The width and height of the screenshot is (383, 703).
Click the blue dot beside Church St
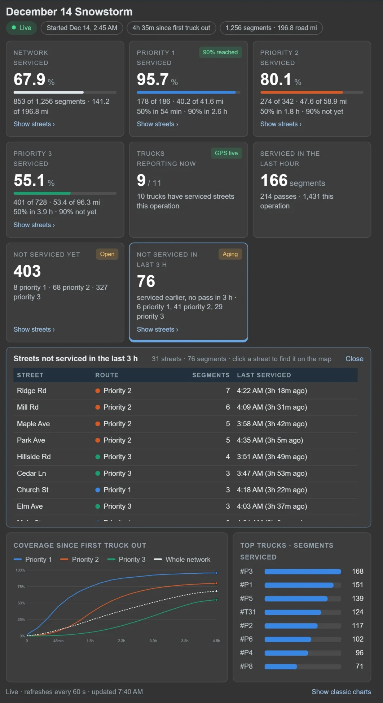click(x=97, y=490)
